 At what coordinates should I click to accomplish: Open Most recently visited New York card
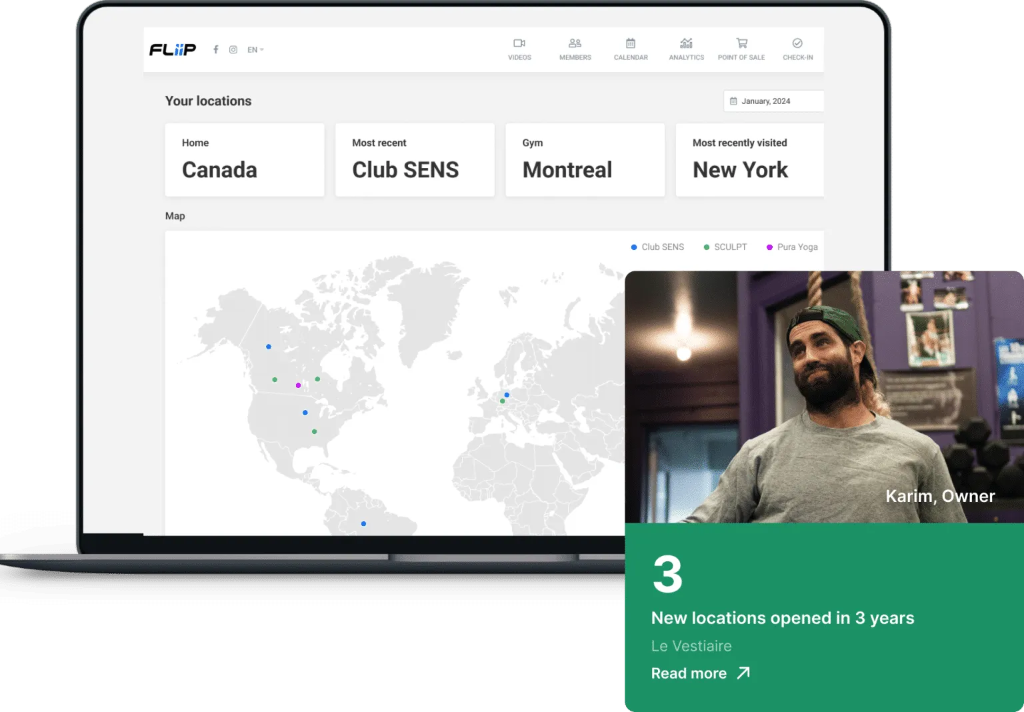point(749,160)
